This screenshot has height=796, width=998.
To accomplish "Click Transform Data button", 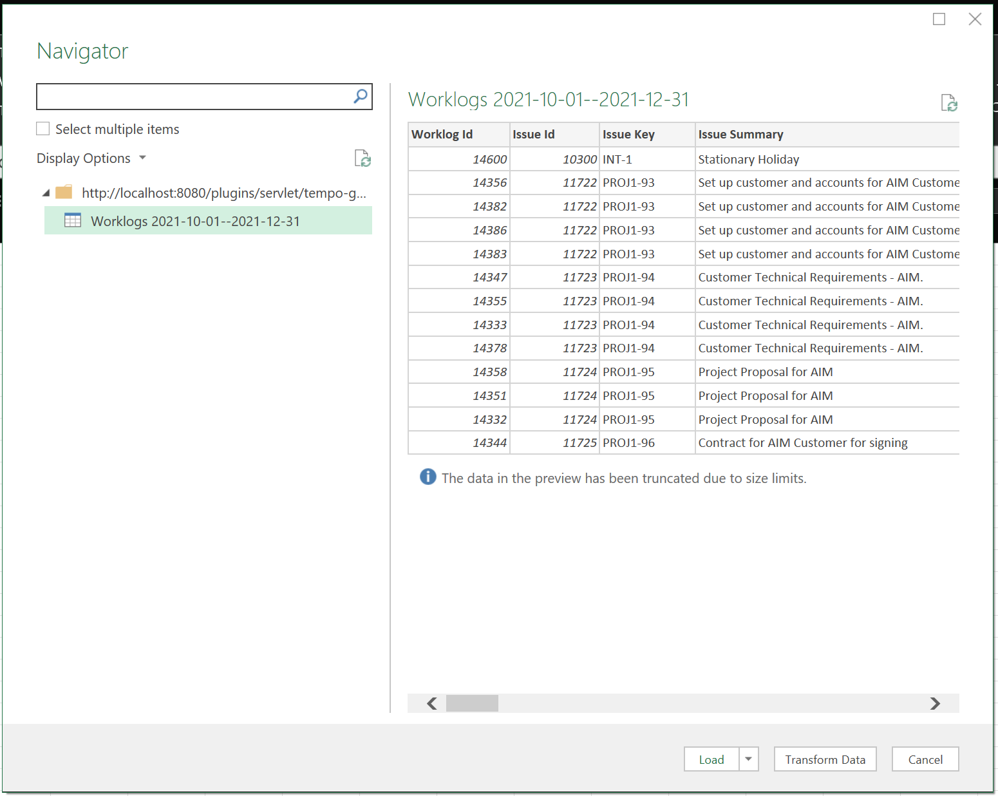I will (x=825, y=759).
